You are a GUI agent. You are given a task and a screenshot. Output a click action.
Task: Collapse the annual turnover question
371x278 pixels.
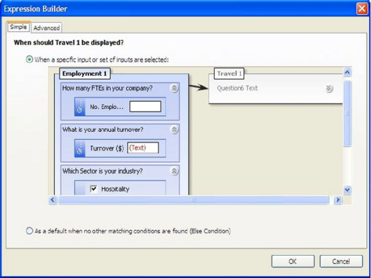click(x=174, y=130)
